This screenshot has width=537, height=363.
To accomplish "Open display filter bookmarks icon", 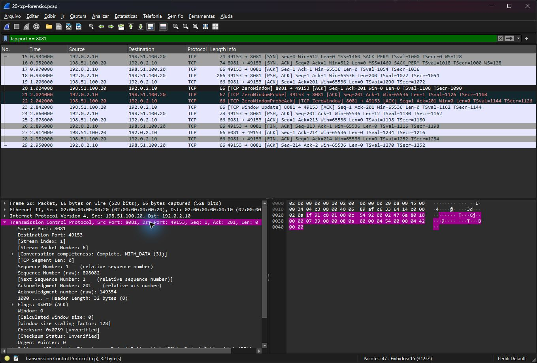I will (x=6, y=38).
